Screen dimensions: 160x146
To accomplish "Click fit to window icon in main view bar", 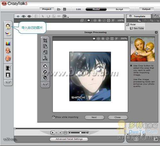I will (x=108, y=20).
